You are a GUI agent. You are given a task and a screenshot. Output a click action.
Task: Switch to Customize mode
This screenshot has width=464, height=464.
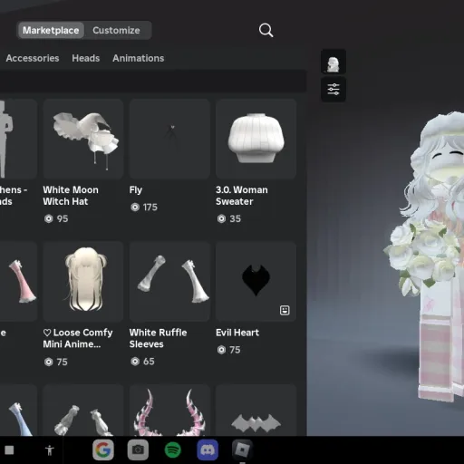pyautogui.click(x=116, y=30)
